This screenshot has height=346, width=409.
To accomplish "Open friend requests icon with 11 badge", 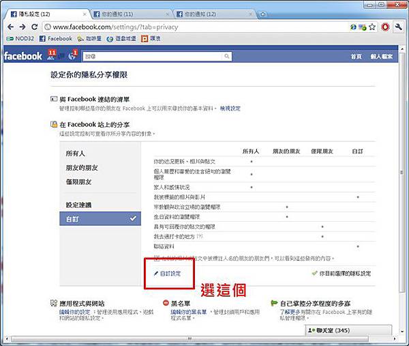I will pos(51,55).
